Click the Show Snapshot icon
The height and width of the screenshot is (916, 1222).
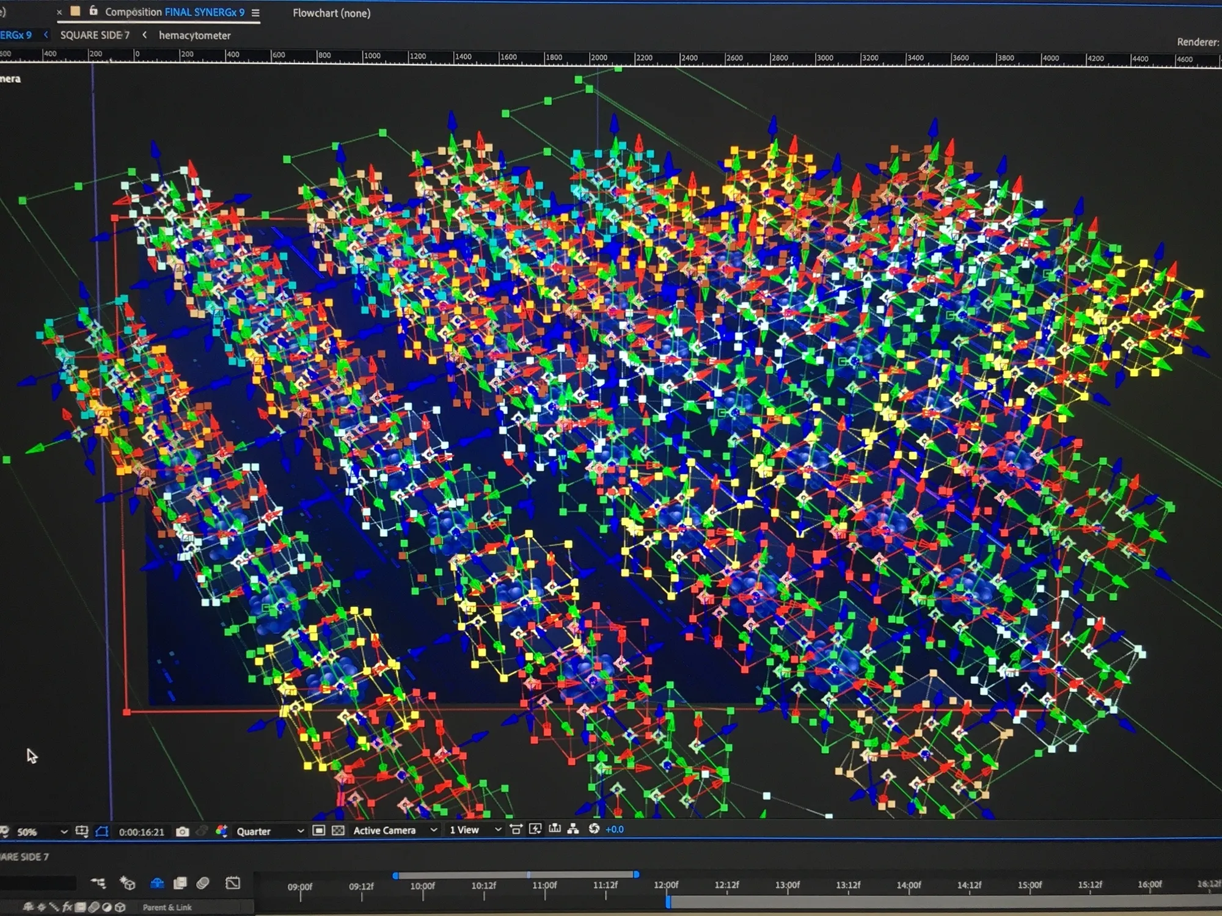pyautogui.click(x=202, y=831)
